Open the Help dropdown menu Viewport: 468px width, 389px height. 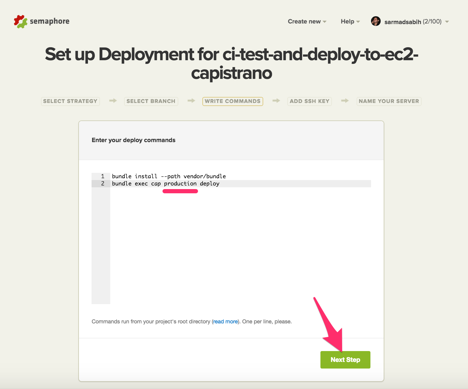[350, 21]
